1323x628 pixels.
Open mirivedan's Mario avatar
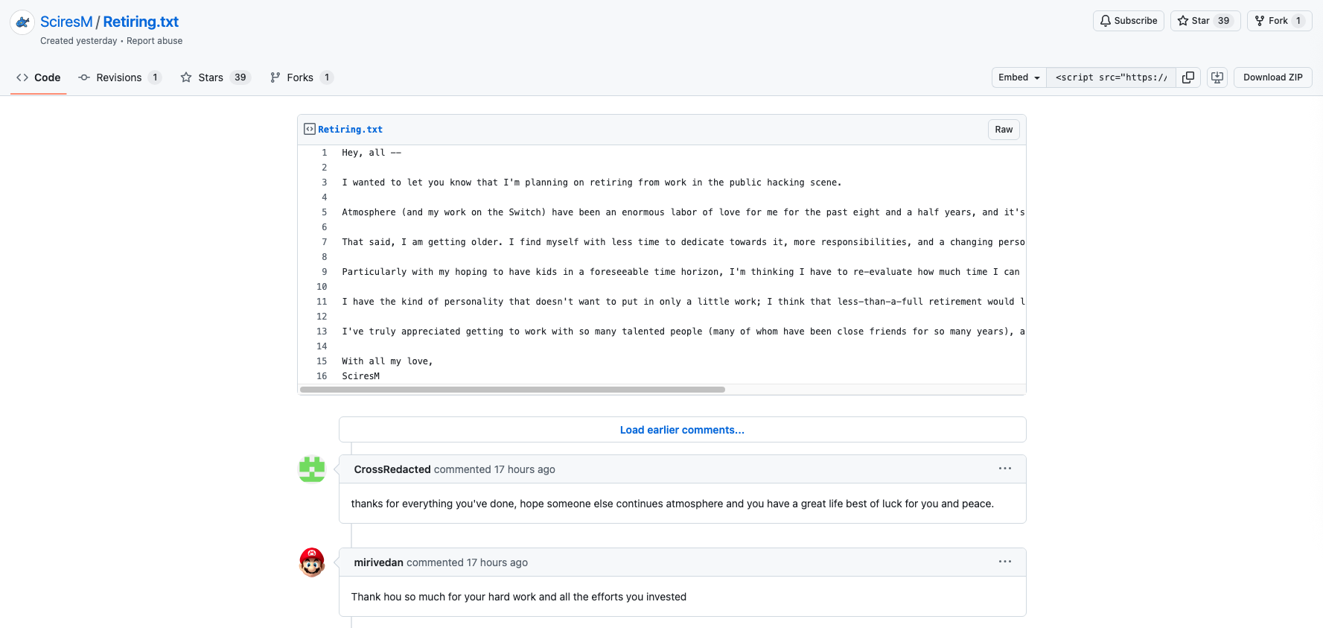click(x=312, y=562)
